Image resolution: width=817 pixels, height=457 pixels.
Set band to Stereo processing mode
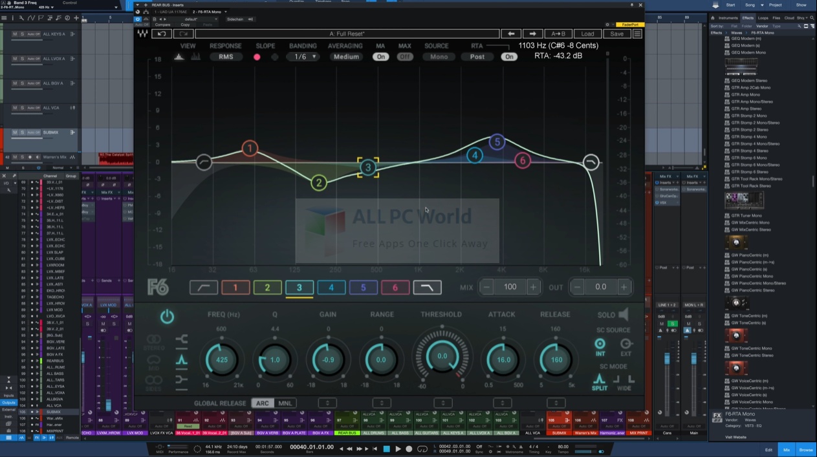click(x=154, y=341)
